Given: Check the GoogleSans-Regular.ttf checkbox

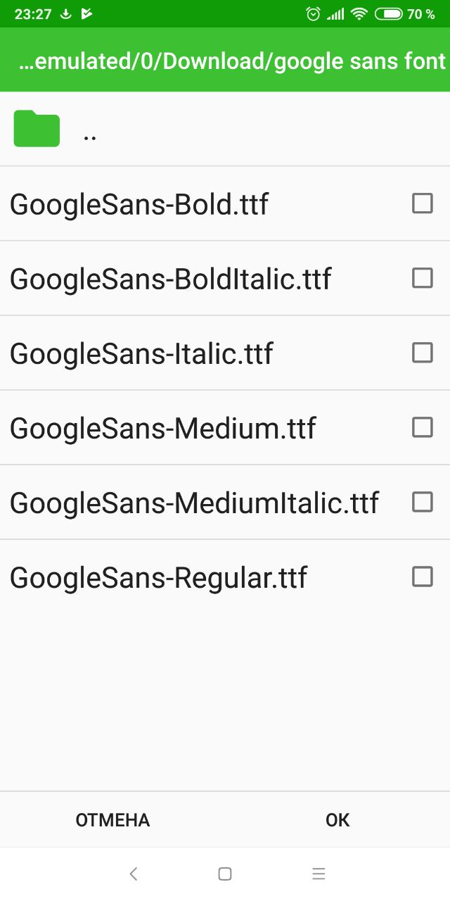Looking at the screenshot, I should pos(422,576).
